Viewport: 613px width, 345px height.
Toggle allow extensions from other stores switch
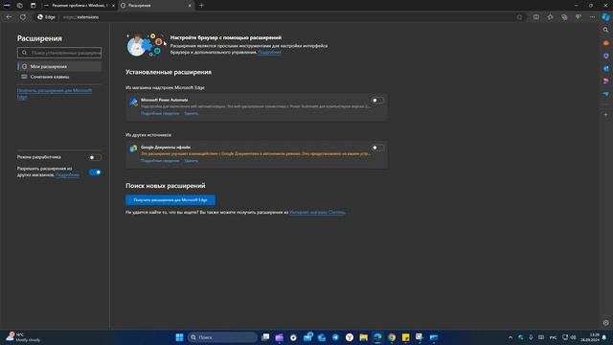coord(95,172)
